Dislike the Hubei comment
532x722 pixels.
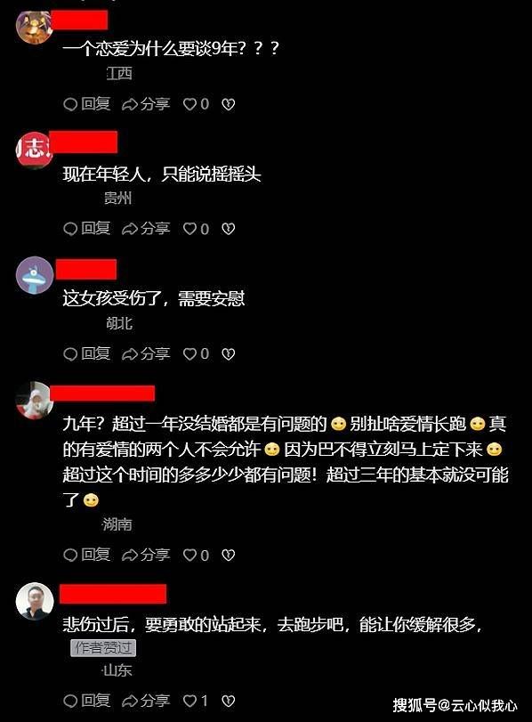tap(229, 354)
